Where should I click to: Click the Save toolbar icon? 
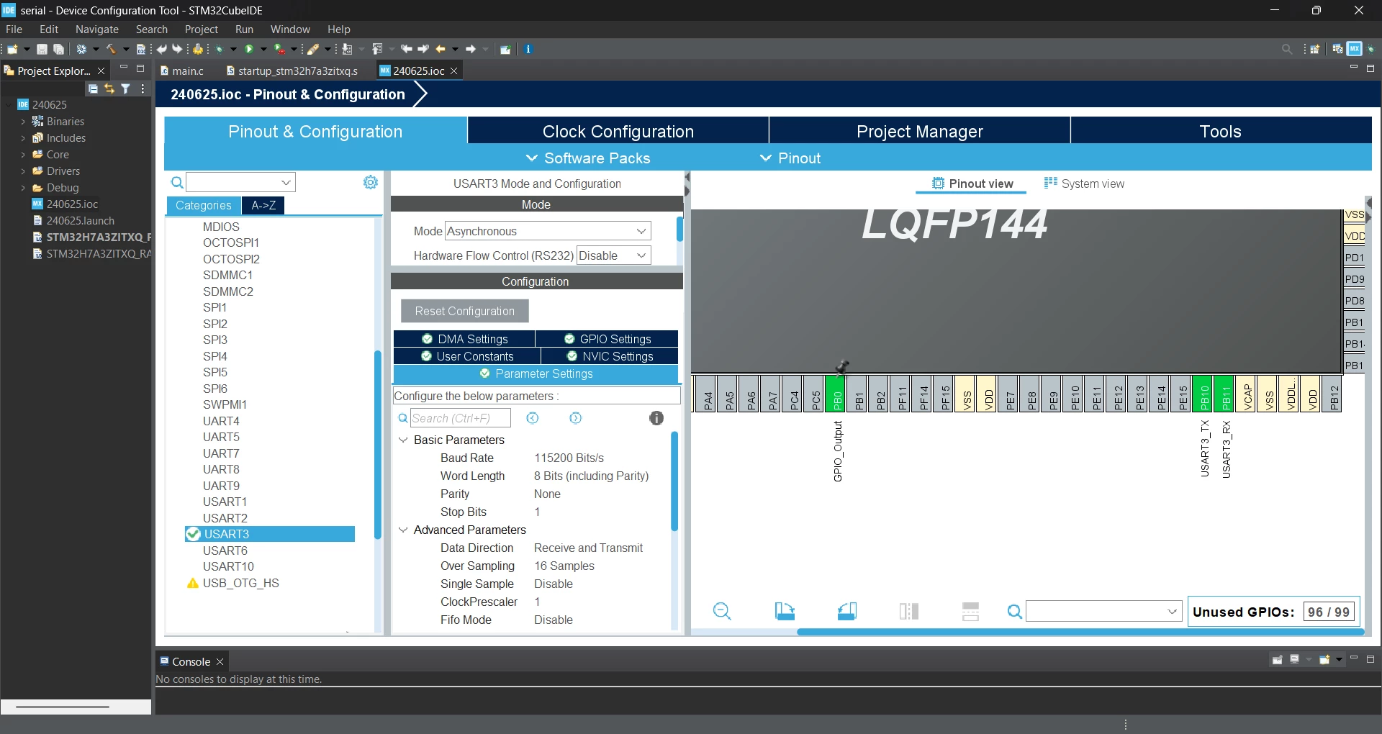pos(42,49)
